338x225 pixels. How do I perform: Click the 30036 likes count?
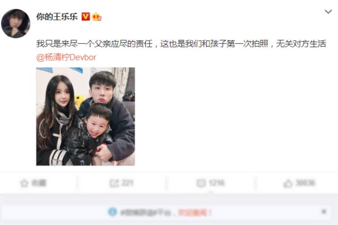click(x=306, y=183)
